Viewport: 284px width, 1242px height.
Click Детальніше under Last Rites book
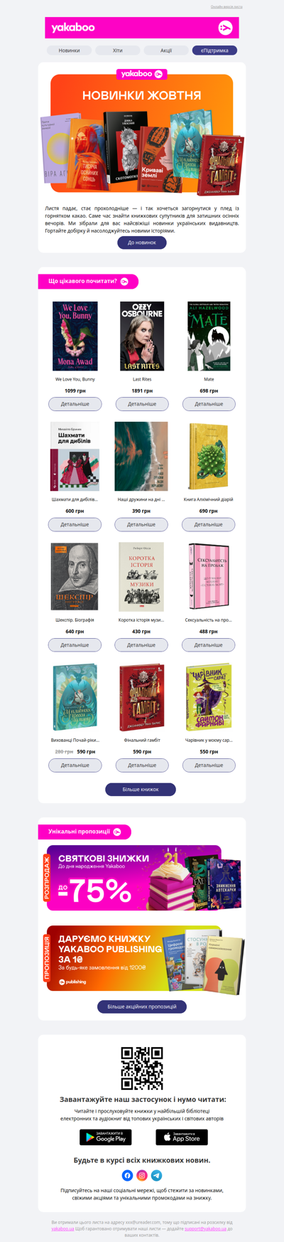[142, 404]
